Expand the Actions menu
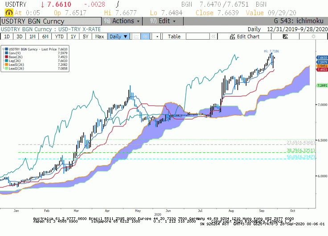 [122, 21]
